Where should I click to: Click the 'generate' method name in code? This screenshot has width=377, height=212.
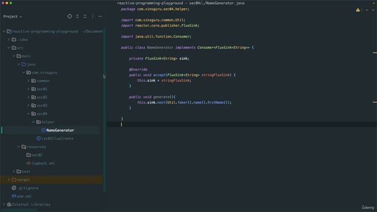[161, 97]
